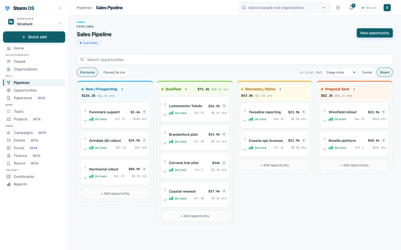
Task: Click the Forms icon in the sidebar
Action: pos(9,148)
